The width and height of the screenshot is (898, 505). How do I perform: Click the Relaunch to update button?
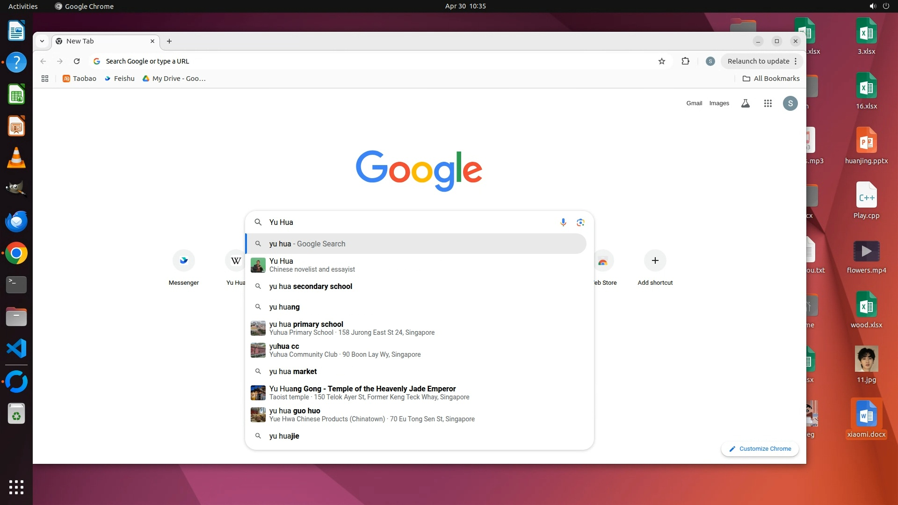pyautogui.click(x=758, y=61)
